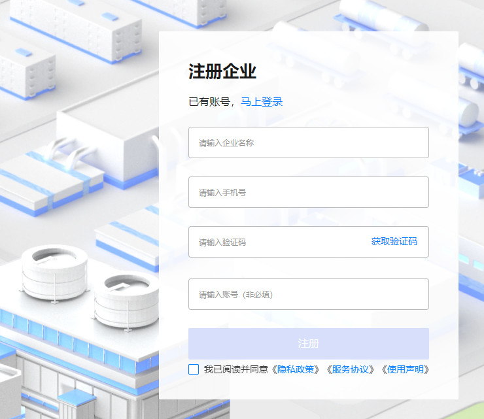Viewport: 484px width, 419px height.
Task: Click the 注册 register button
Action: (308, 344)
